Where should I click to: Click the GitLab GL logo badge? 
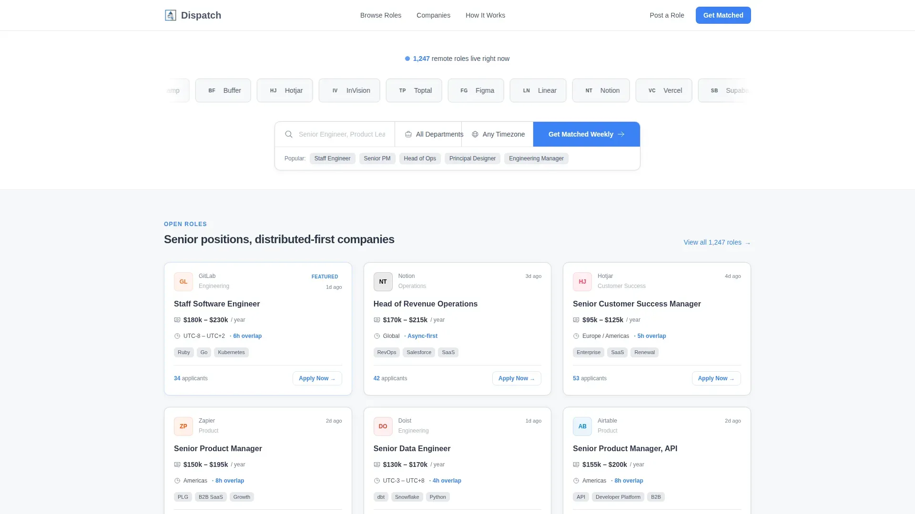pyautogui.click(x=183, y=282)
